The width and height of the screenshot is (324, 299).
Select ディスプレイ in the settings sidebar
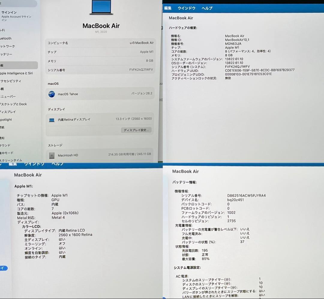[8, 112]
